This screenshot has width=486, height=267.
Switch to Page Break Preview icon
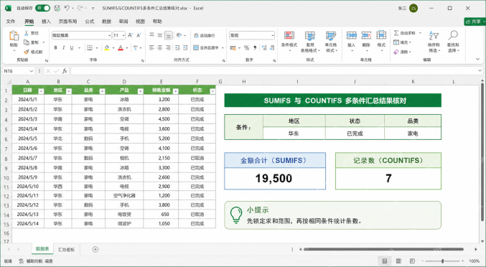coord(412,261)
